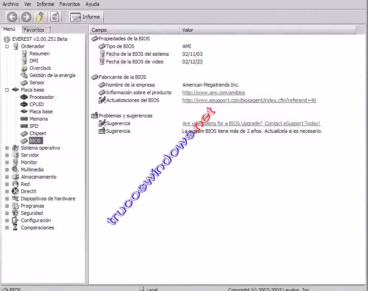Click the Almacenamiento storage icon
Image resolution: width=368 pixels, height=291 pixels.
(15, 177)
